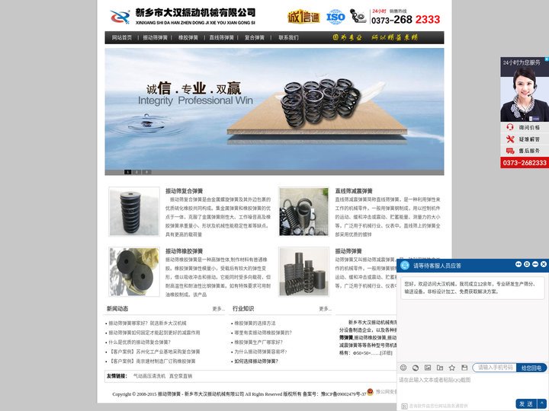Open 【客户案例】南京建材制造厂订购橡胶弹簧
The width and height of the screenshot is (549, 411).
click(152, 361)
